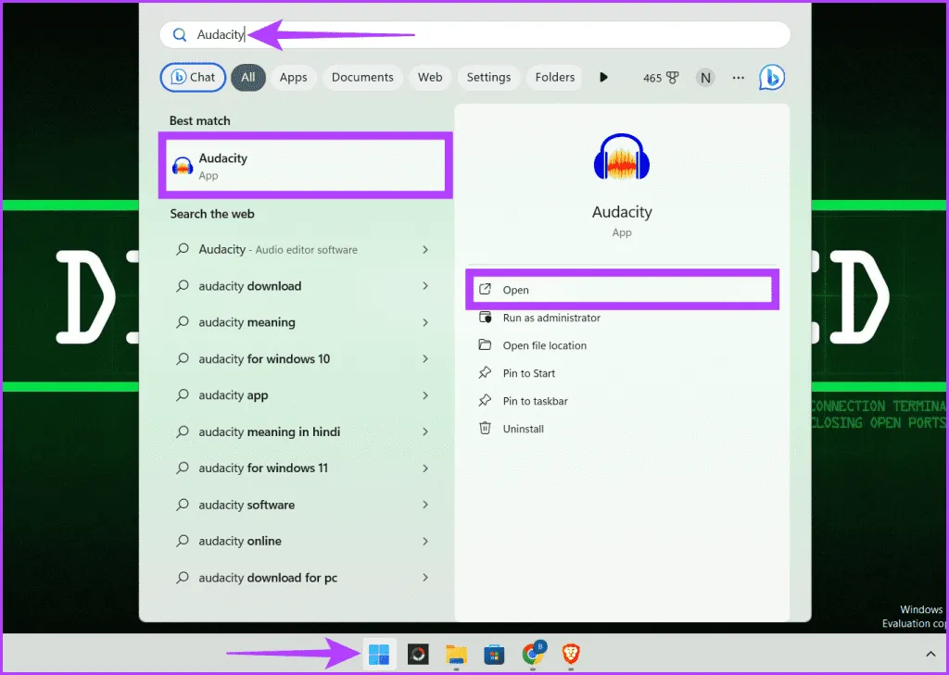Select Pin to taskbar option
Viewport: 949px width, 675px height.
tap(535, 401)
